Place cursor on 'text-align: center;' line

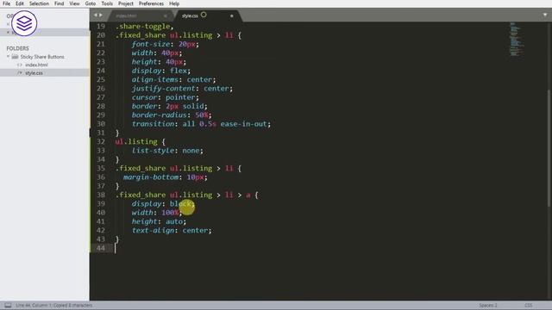pos(172,230)
